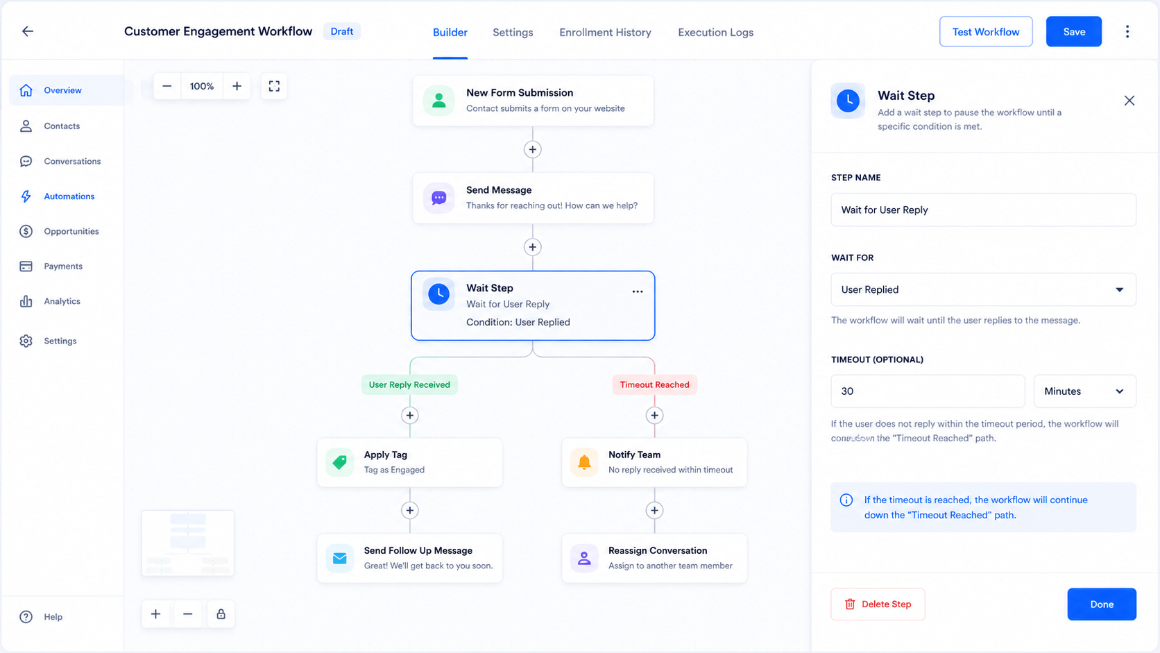
Task: Click the Reassign Conversation person icon
Action: point(584,558)
